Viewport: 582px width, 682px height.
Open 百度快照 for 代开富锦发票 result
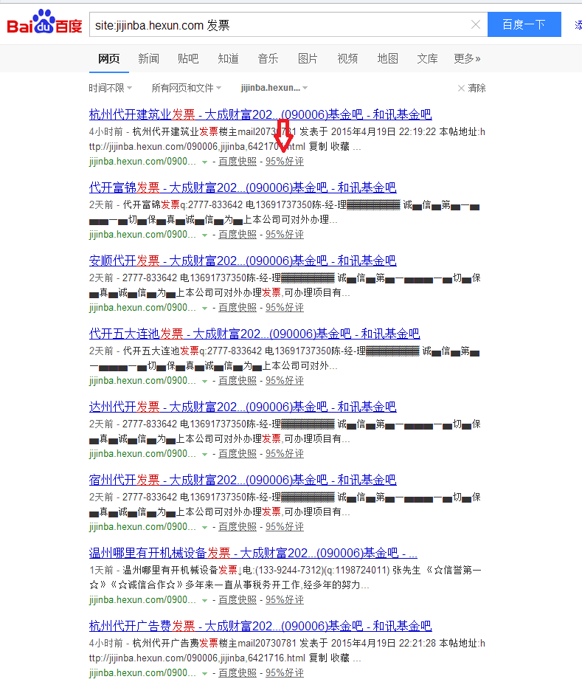point(238,235)
